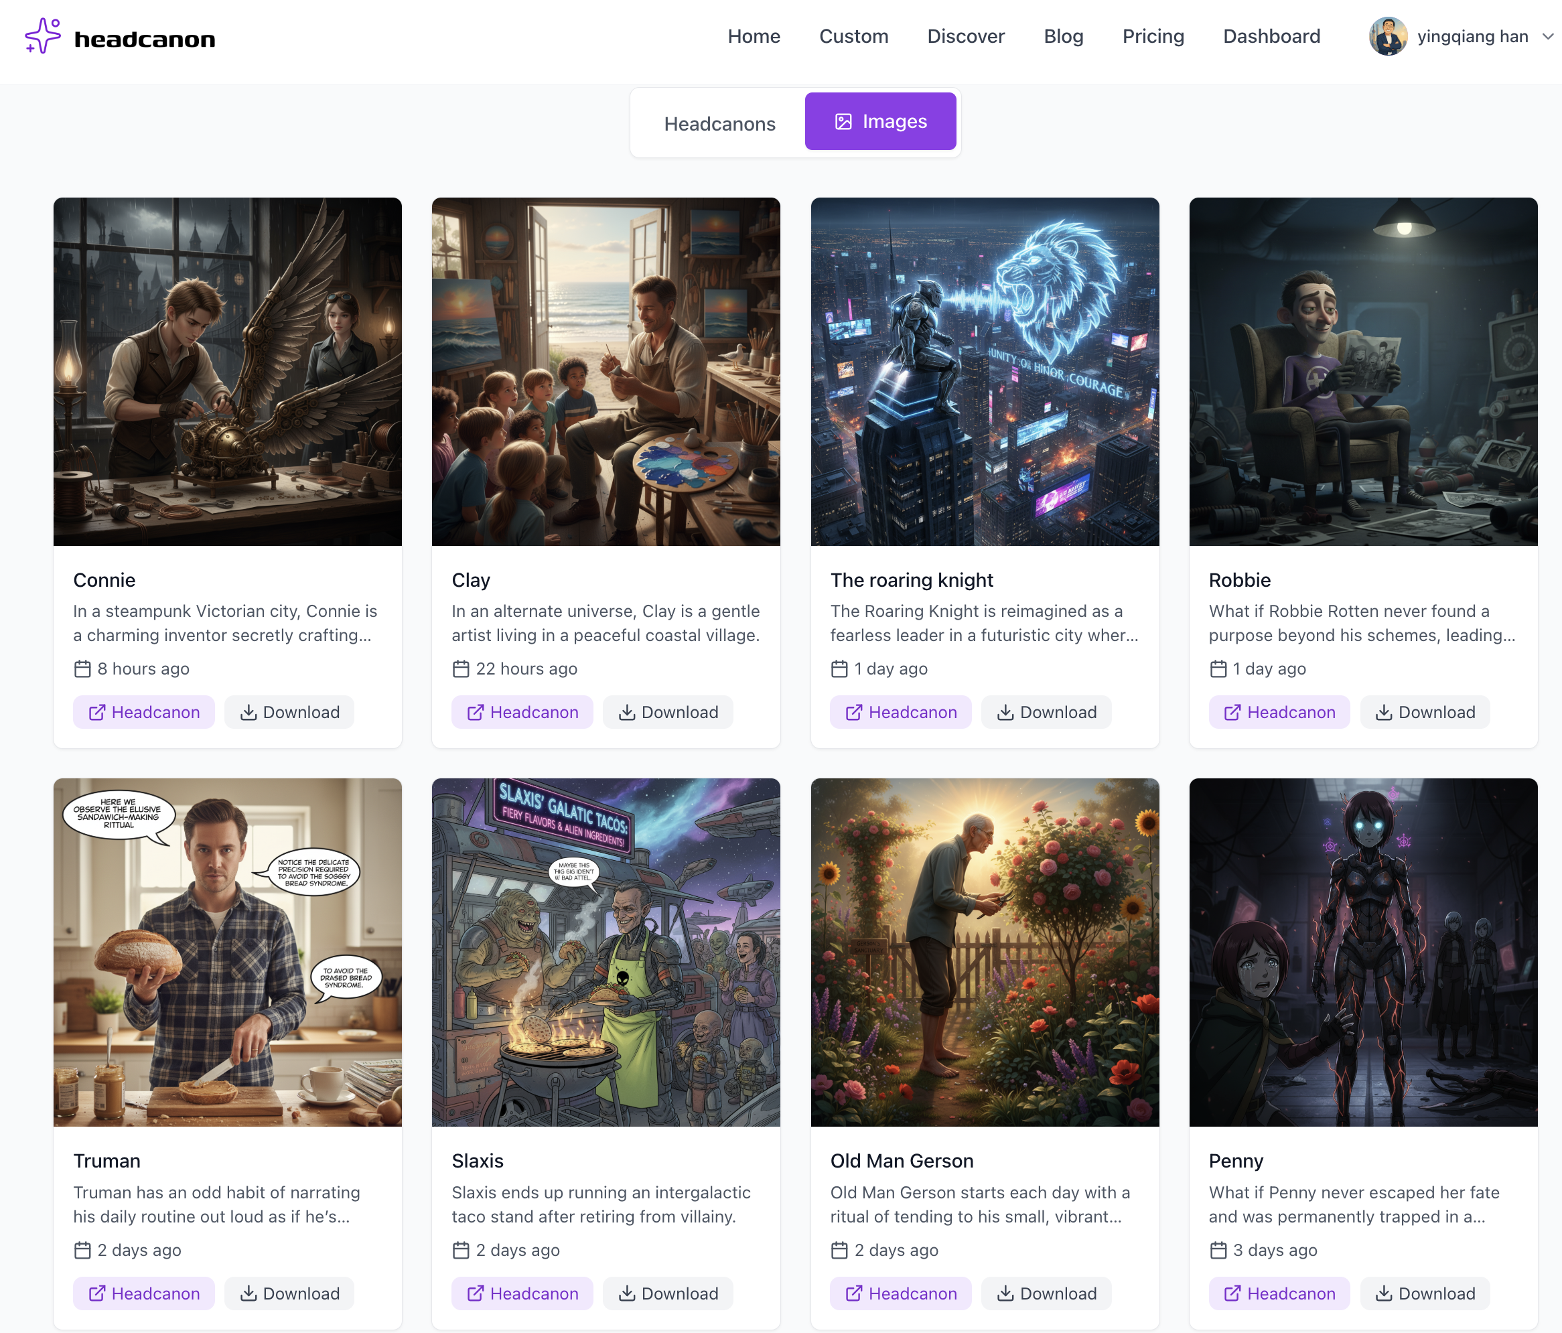Download the Truman image
This screenshot has height=1333, width=1562.
click(x=289, y=1293)
